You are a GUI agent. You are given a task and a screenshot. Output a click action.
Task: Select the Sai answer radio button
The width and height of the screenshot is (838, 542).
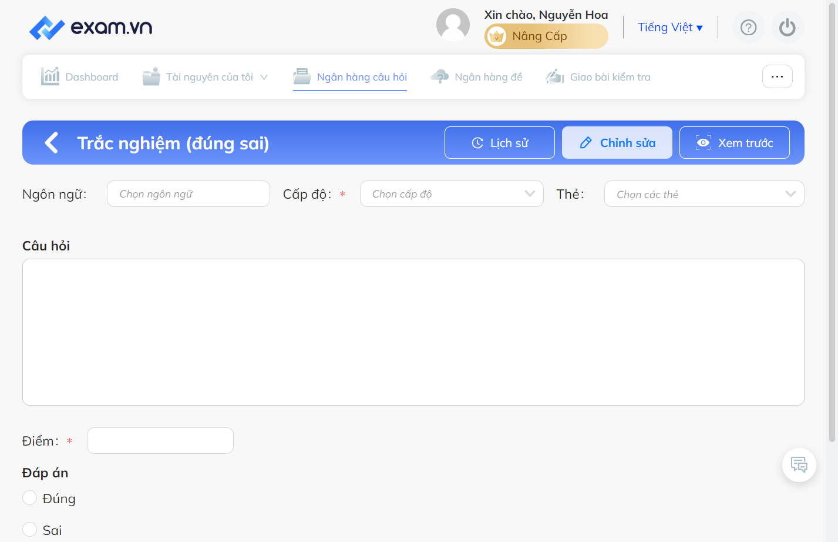point(29,530)
